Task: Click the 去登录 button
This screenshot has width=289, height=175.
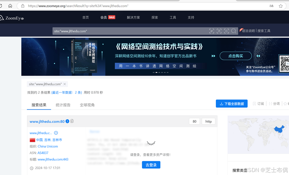Action: pos(151,165)
